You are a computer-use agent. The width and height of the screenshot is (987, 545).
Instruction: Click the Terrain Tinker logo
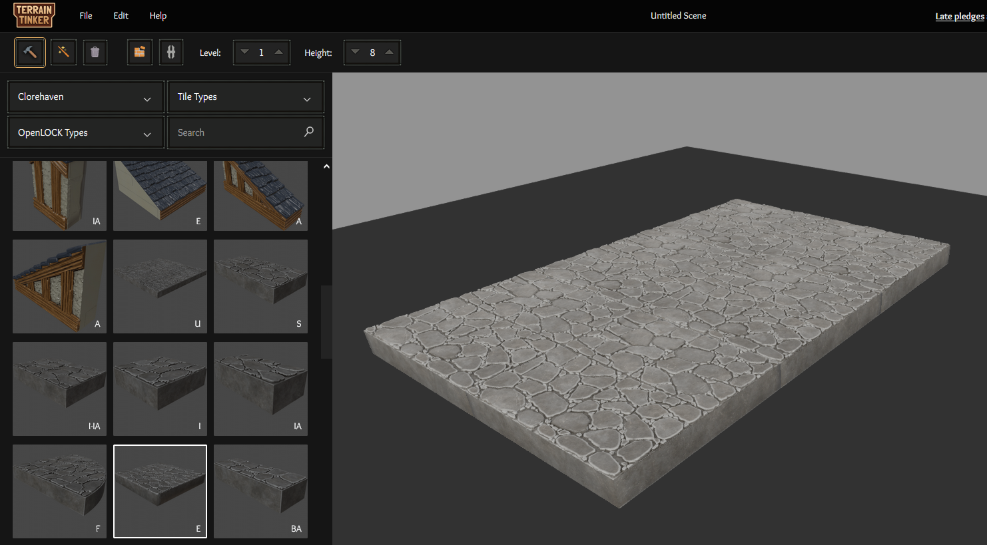(34, 15)
